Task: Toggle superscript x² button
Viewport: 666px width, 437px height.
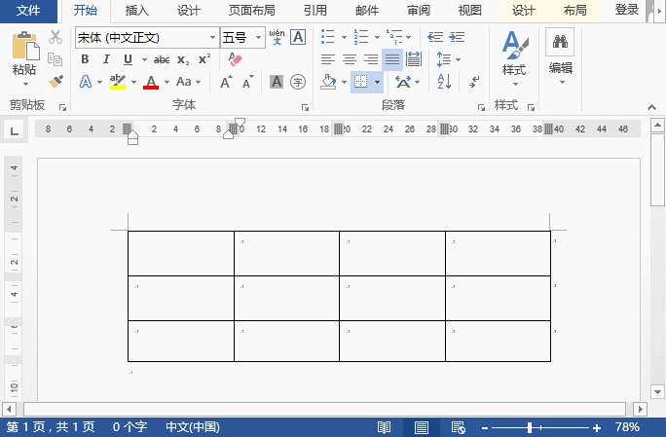Action: click(x=204, y=59)
